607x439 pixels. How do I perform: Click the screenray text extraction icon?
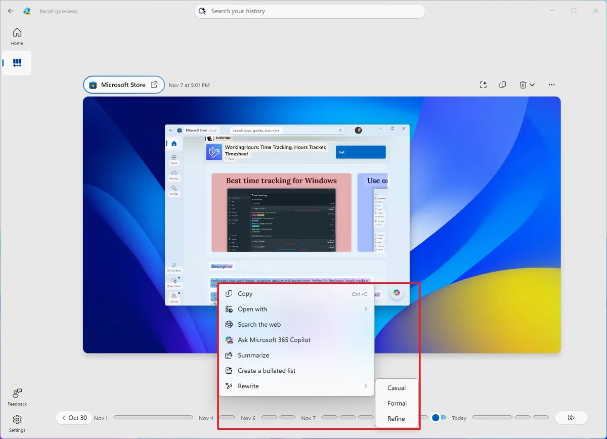[483, 85]
